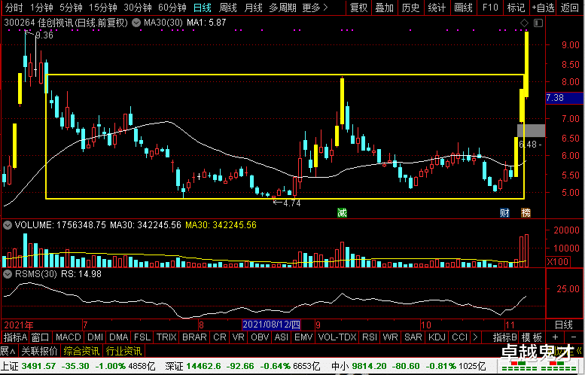Switch to the 5分钟 period
Image resolution: width=585 pixels, height=375 pixels.
tap(71, 8)
